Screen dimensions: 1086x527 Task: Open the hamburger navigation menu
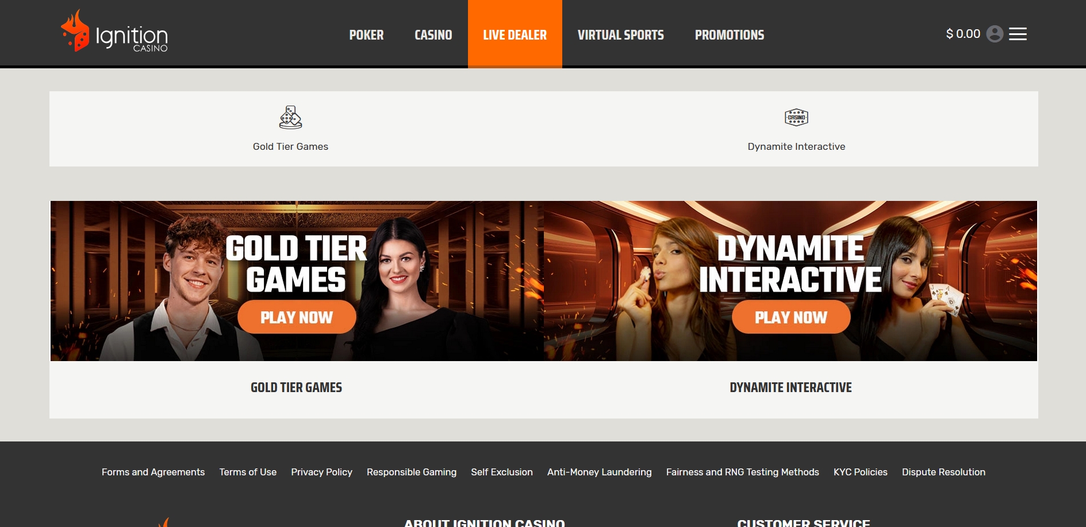tap(1018, 34)
